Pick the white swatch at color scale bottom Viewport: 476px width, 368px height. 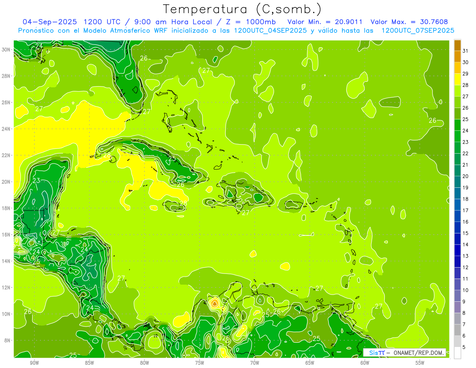coord(457,353)
